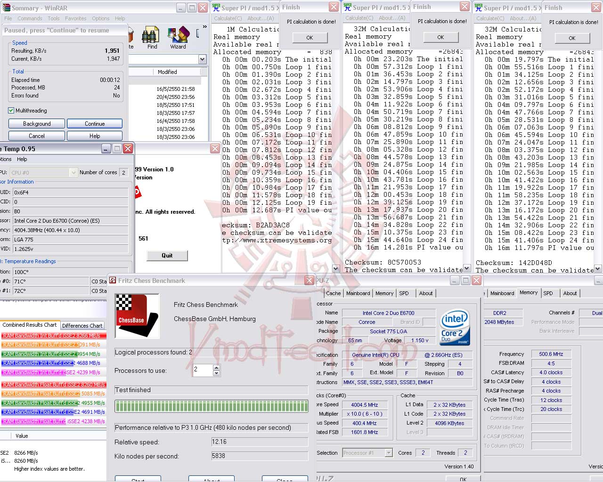Click the Fritz Chess Benchmark title bar icon

click(x=113, y=280)
